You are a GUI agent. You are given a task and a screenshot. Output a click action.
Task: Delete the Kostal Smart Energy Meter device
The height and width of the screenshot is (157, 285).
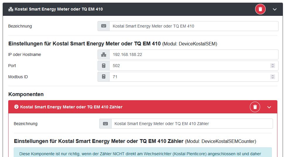tap(260, 9)
